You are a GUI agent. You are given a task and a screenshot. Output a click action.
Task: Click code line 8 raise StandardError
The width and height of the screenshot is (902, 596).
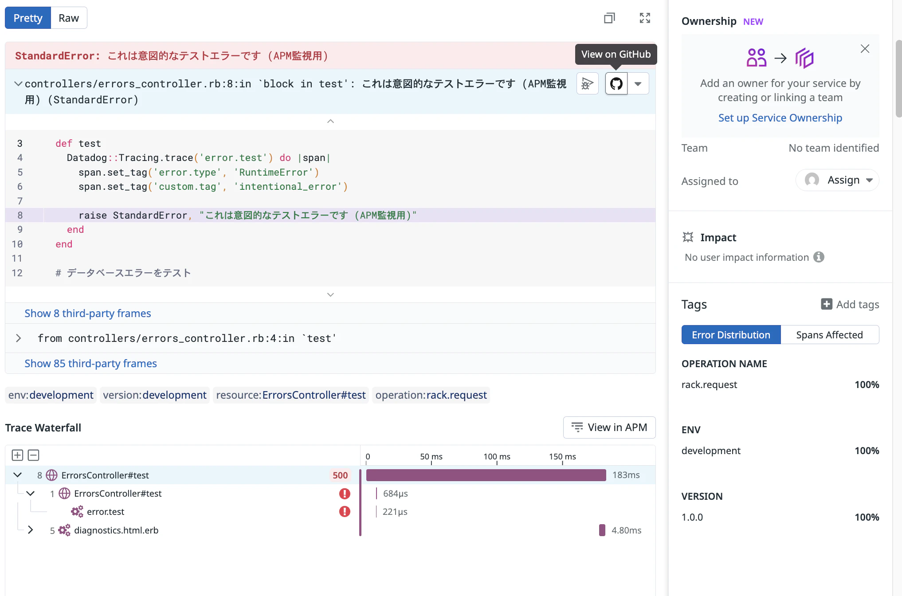[x=330, y=215]
